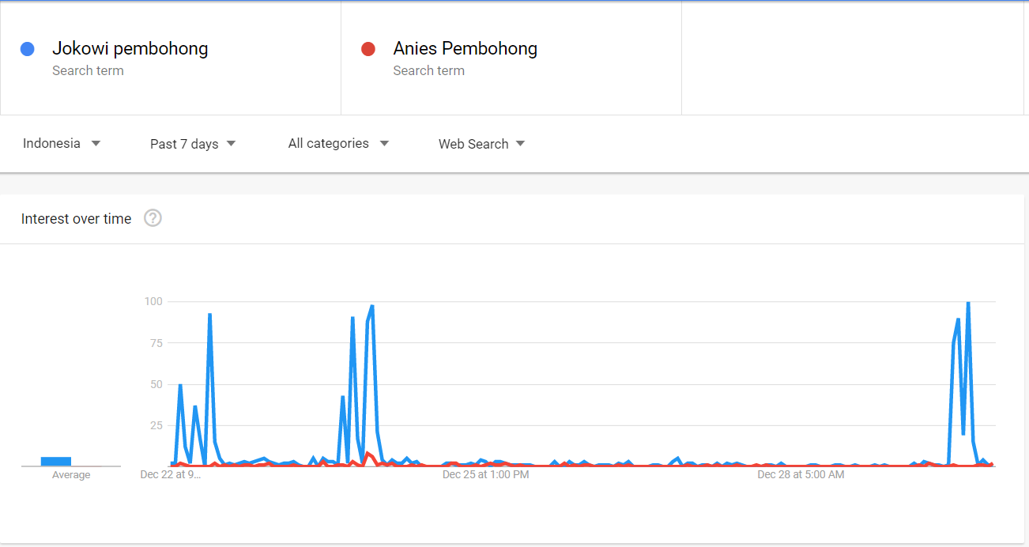Click the Dec 22 start date label
Image resolution: width=1029 pixels, height=547 pixels.
click(x=170, y=475)
